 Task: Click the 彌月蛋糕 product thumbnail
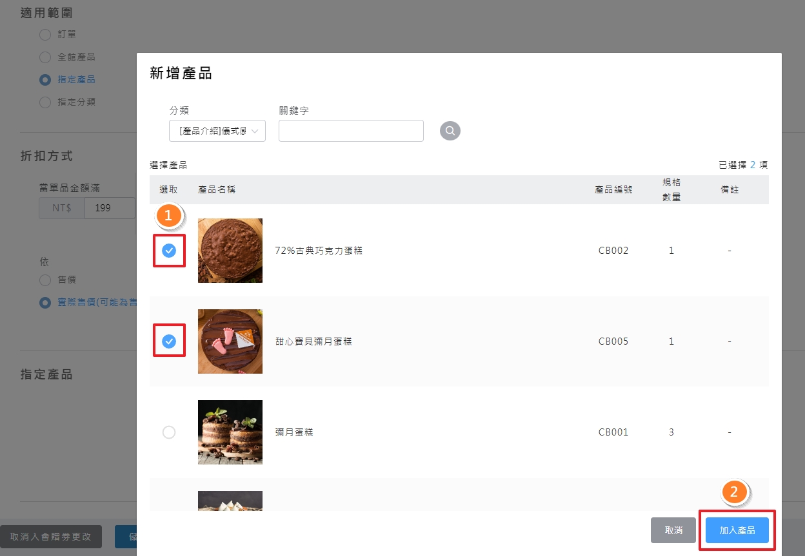click(x=230, y=432)
